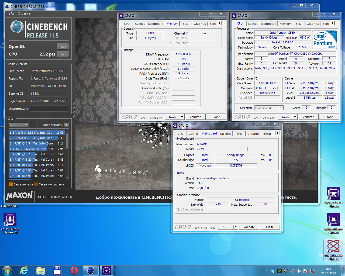The width and height of the screenshot is (345, 276).
Task: Click Validate in the Memory window
Action: click(195, 117)
